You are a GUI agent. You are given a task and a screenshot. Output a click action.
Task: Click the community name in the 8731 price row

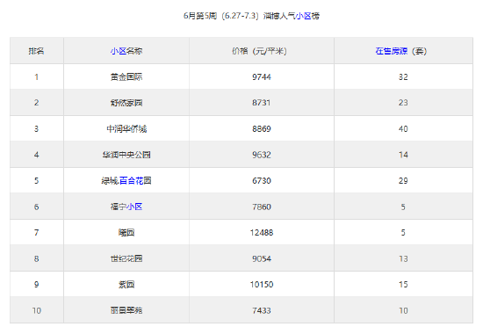(126, 103)
